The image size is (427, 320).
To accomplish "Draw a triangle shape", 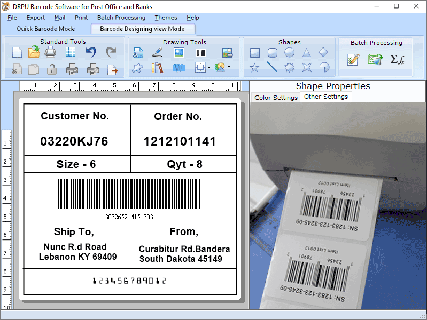I will tap(307, 52).
